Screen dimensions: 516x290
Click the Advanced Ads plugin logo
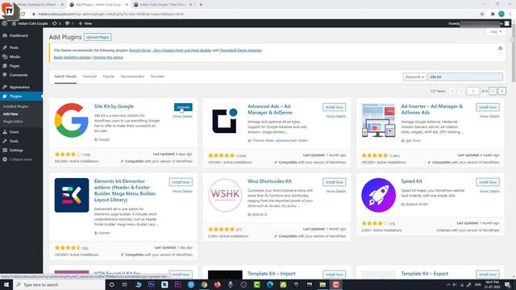(x=225, y=121)
